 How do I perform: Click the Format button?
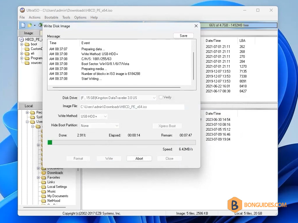point(78,159)
